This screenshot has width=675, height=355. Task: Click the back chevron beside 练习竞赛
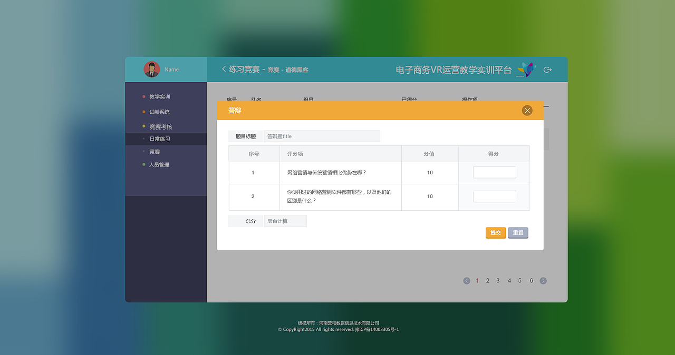(223, 68)
